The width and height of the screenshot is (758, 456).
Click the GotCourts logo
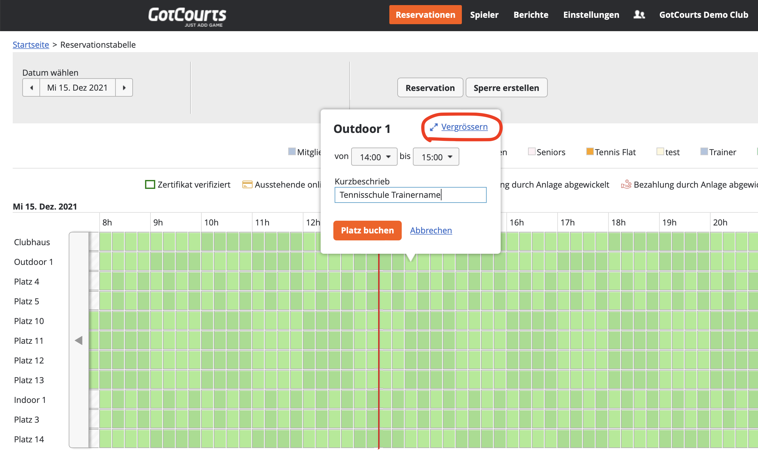[187, 17]
